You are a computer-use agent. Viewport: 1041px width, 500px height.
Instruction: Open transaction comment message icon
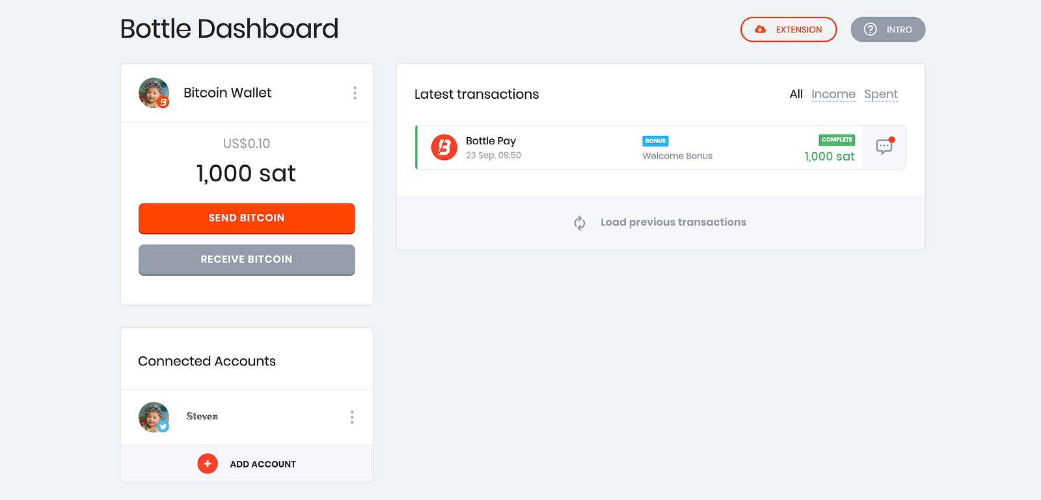click(x=884, y=147)
